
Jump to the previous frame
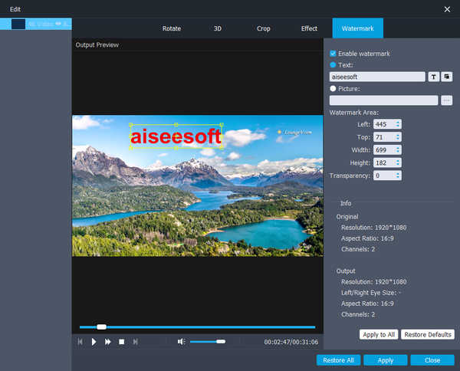tap(80, 342)
